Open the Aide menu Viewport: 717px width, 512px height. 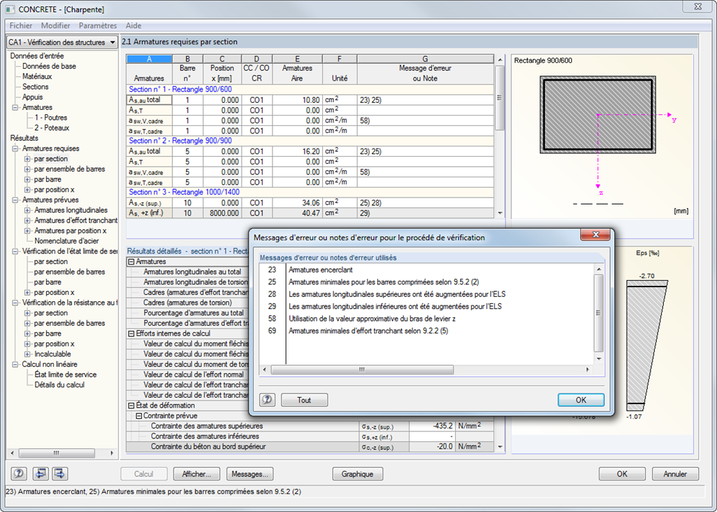(134, 26)
